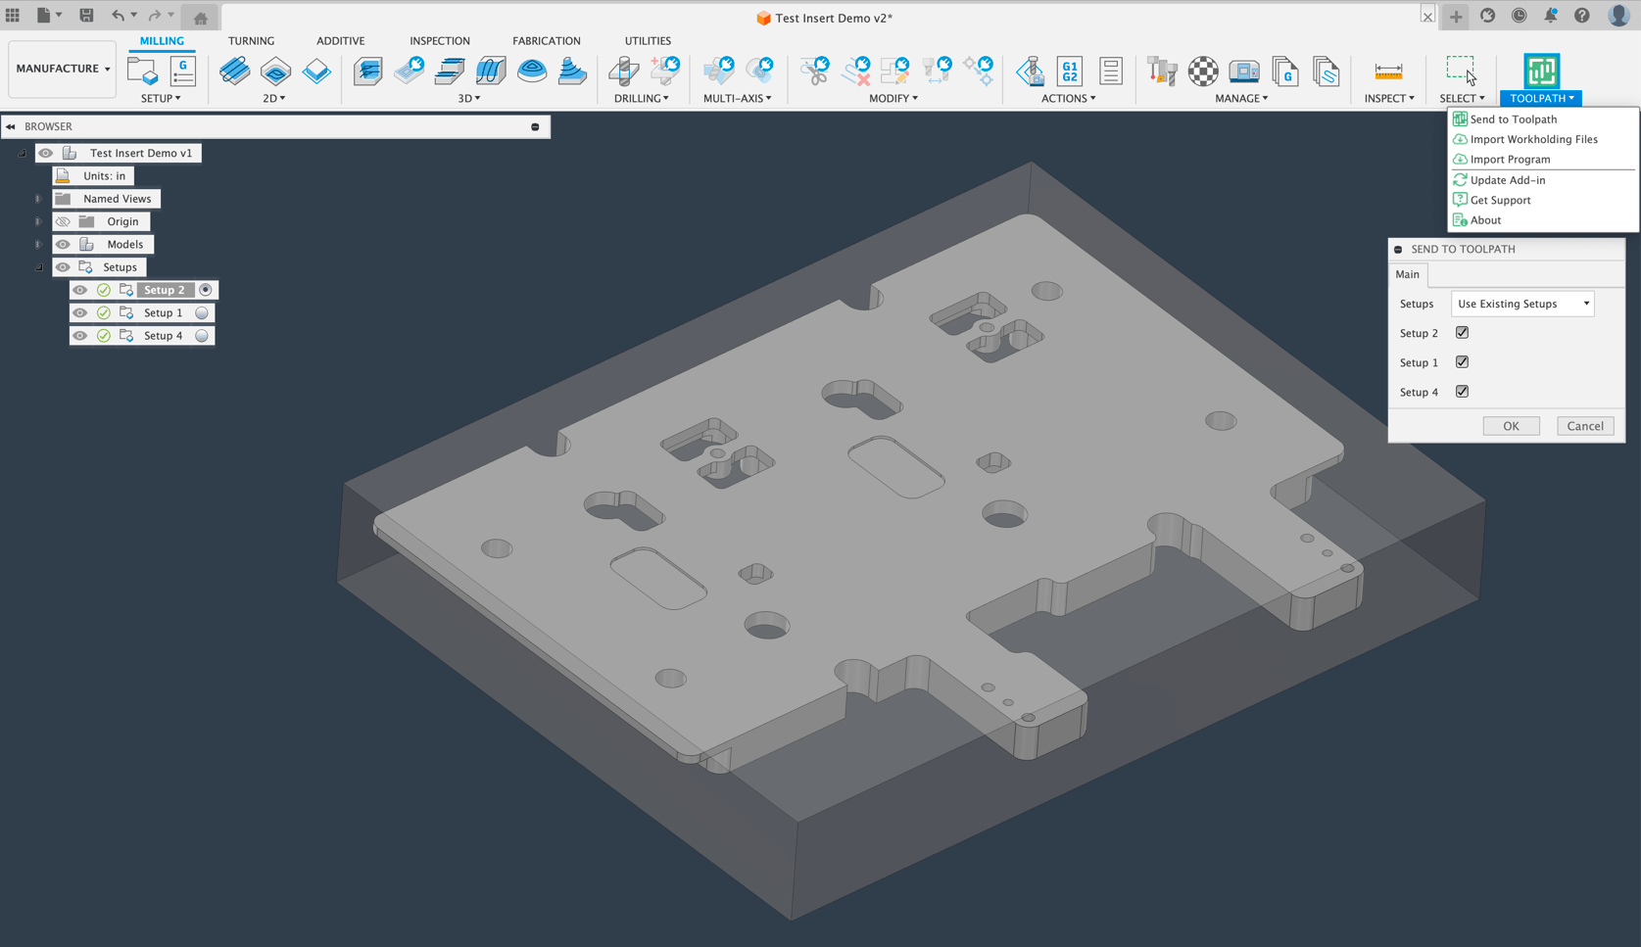Open the Tool Library icon in Manage

click(x=1162, y=71)
